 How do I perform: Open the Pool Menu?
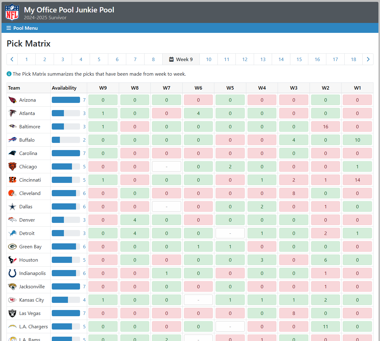click(x=22, y=28)
